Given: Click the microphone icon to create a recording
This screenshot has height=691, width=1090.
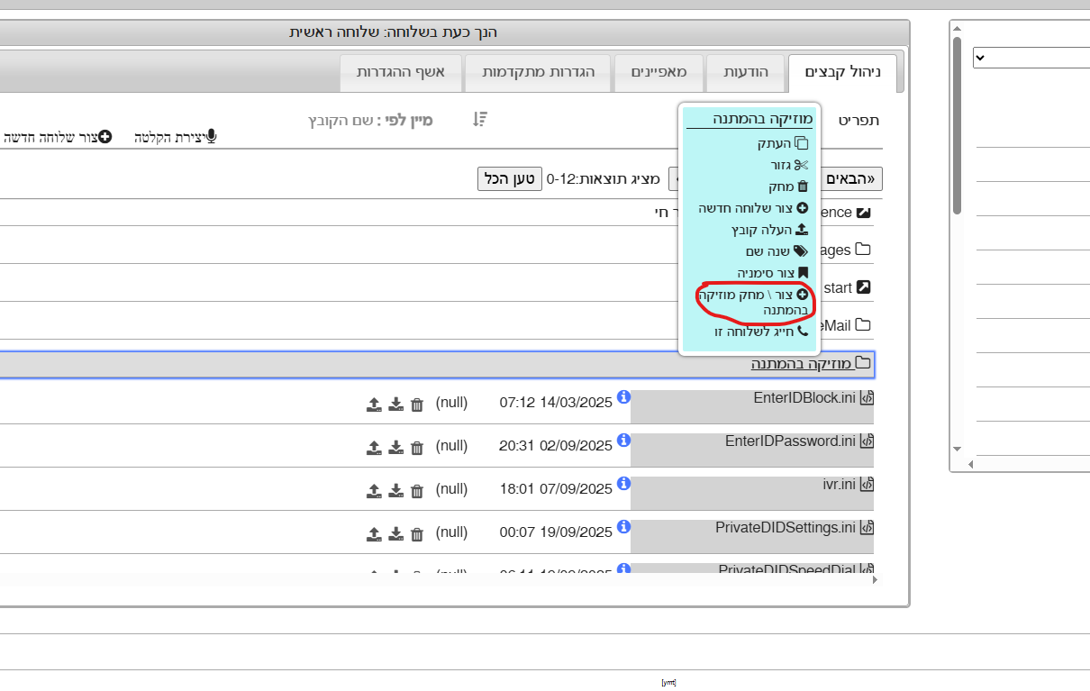Looking at the screenshot, I should (212, 137).
